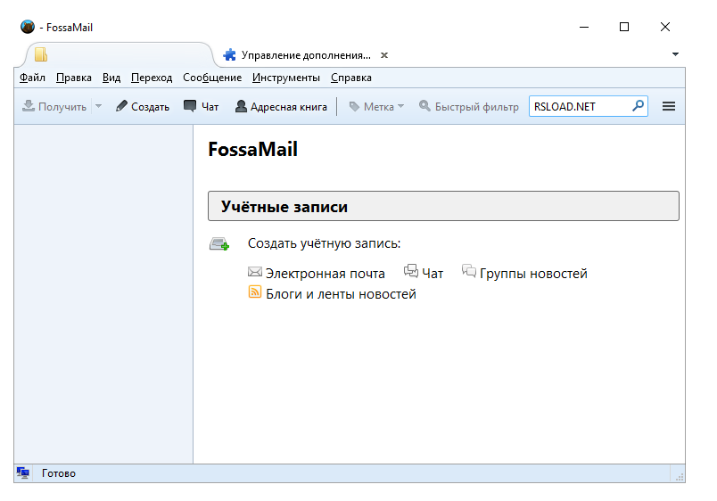Open the Чат toolbar button

tap(201, 107)
